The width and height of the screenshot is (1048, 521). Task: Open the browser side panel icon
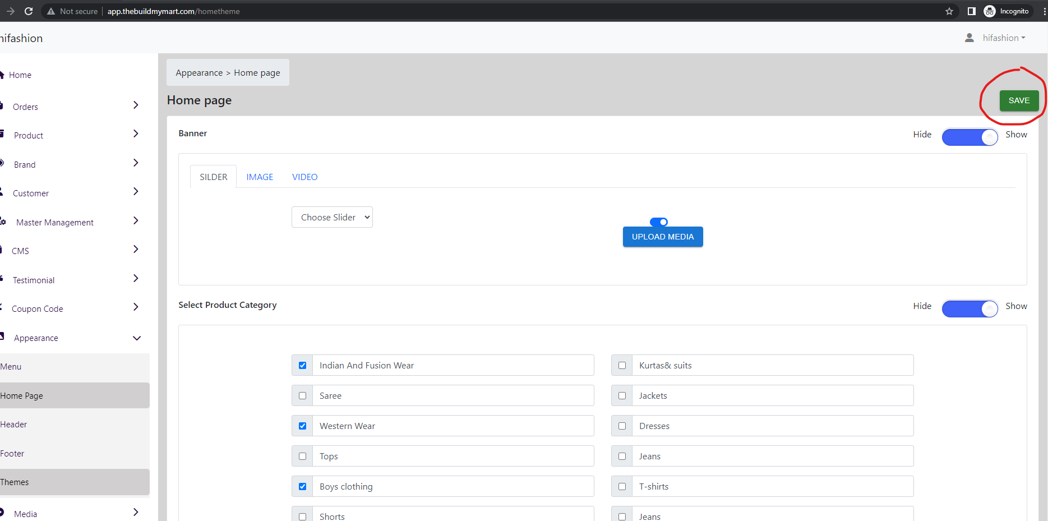pyautogui.click(x=971, y=11)
